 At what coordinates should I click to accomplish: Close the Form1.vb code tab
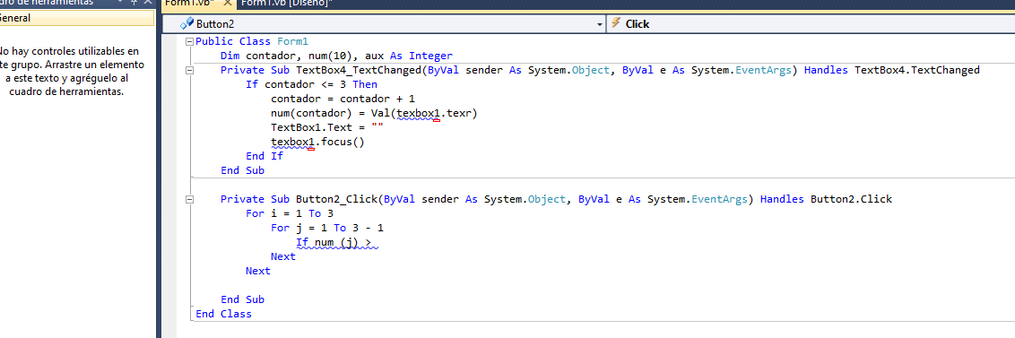pos(227,4)
